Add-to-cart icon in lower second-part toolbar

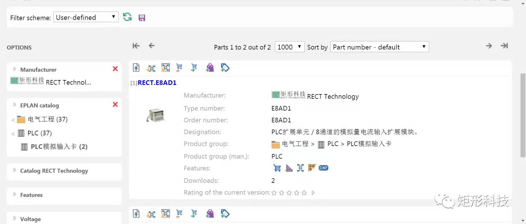194,213
